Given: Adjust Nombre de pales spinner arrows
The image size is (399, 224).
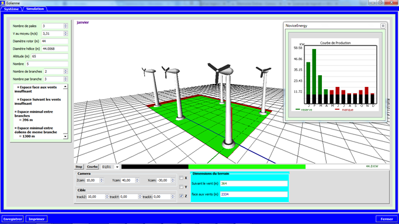Looking at the screenshot, I should tap(65, 26).
